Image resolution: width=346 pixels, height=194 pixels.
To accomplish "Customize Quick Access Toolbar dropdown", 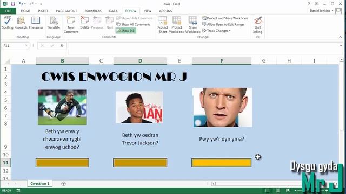I will 41,4.
